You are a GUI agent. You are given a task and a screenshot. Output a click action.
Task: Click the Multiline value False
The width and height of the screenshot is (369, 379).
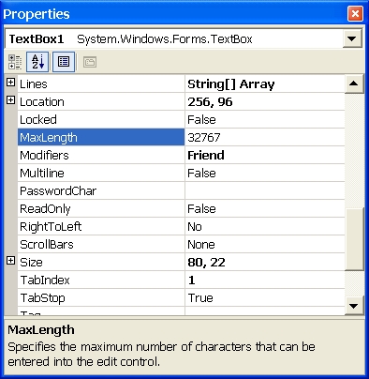pyautogui.click(x=201, y=173)
